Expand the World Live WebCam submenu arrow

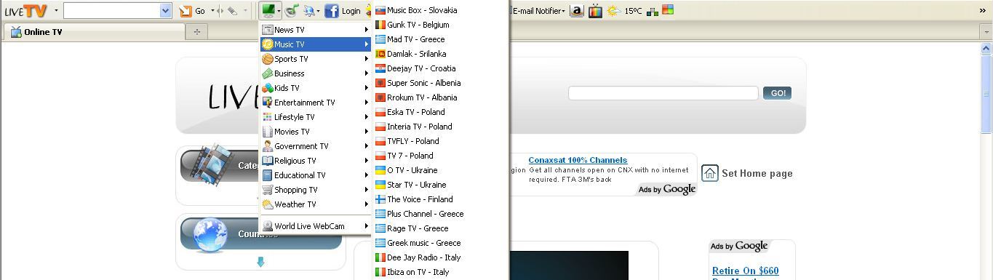[x=367, y=226]
